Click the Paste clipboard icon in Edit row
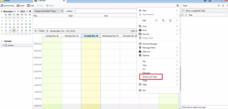The image size is (228, 109). pos(170,20)
